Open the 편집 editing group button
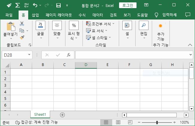 144,30
